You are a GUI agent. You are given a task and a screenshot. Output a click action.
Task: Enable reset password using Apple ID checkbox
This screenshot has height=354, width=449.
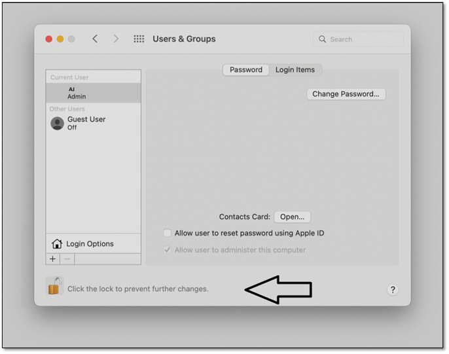pos(168,233)
